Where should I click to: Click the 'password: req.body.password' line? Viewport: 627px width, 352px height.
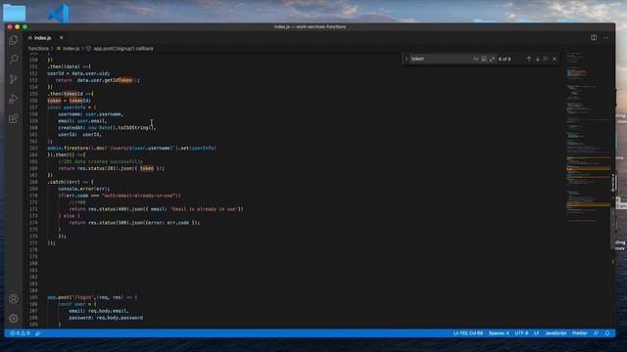point(106,318)
